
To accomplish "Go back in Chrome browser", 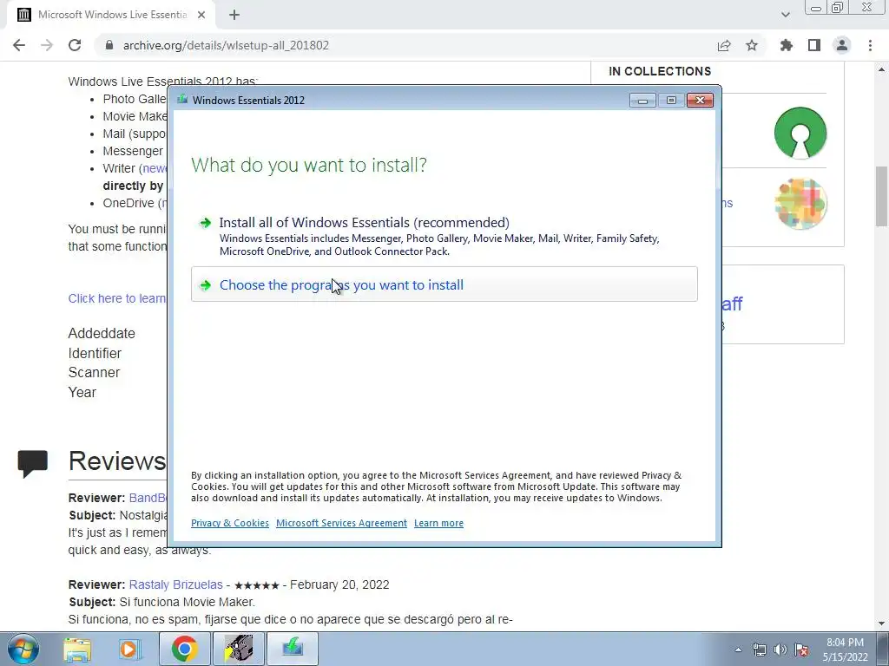I will 19,45.
